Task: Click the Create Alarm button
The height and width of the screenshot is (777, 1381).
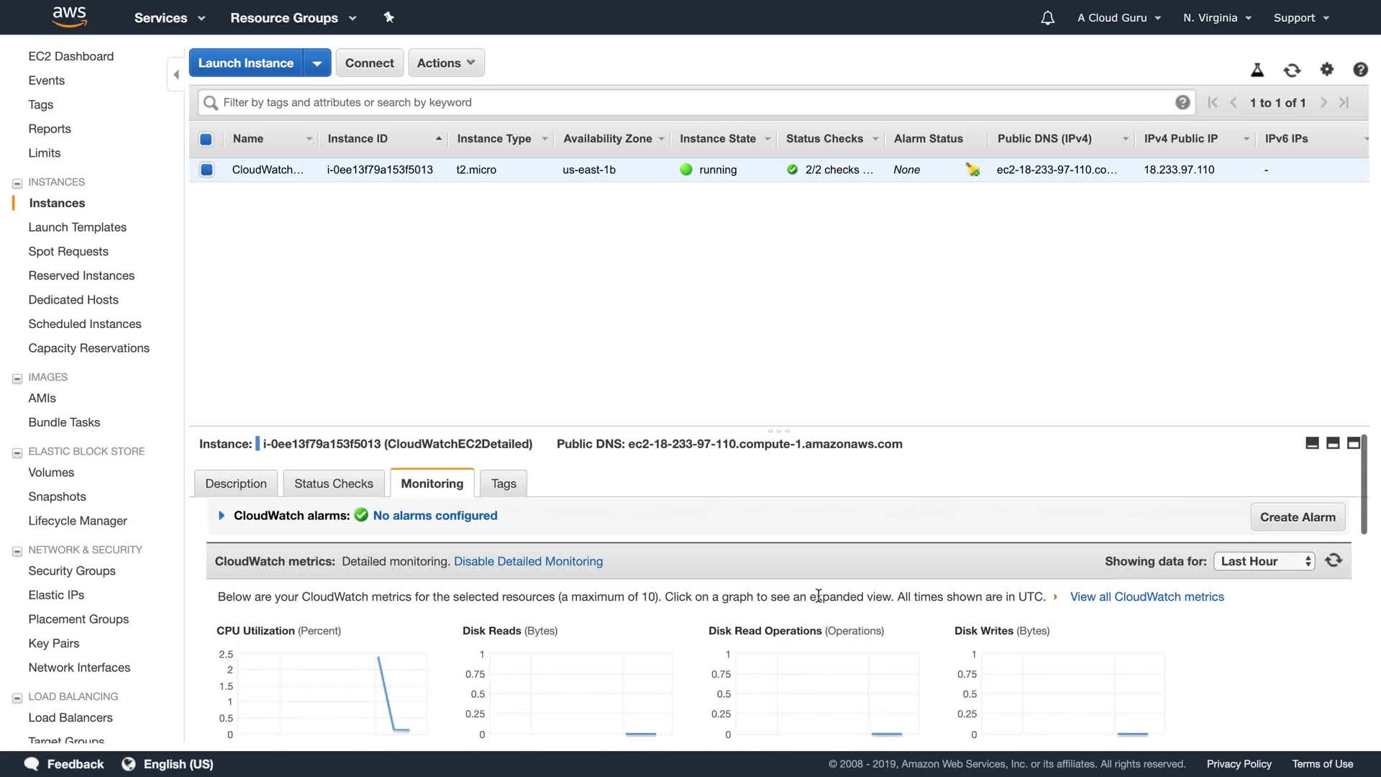Action: [1297, 517]
